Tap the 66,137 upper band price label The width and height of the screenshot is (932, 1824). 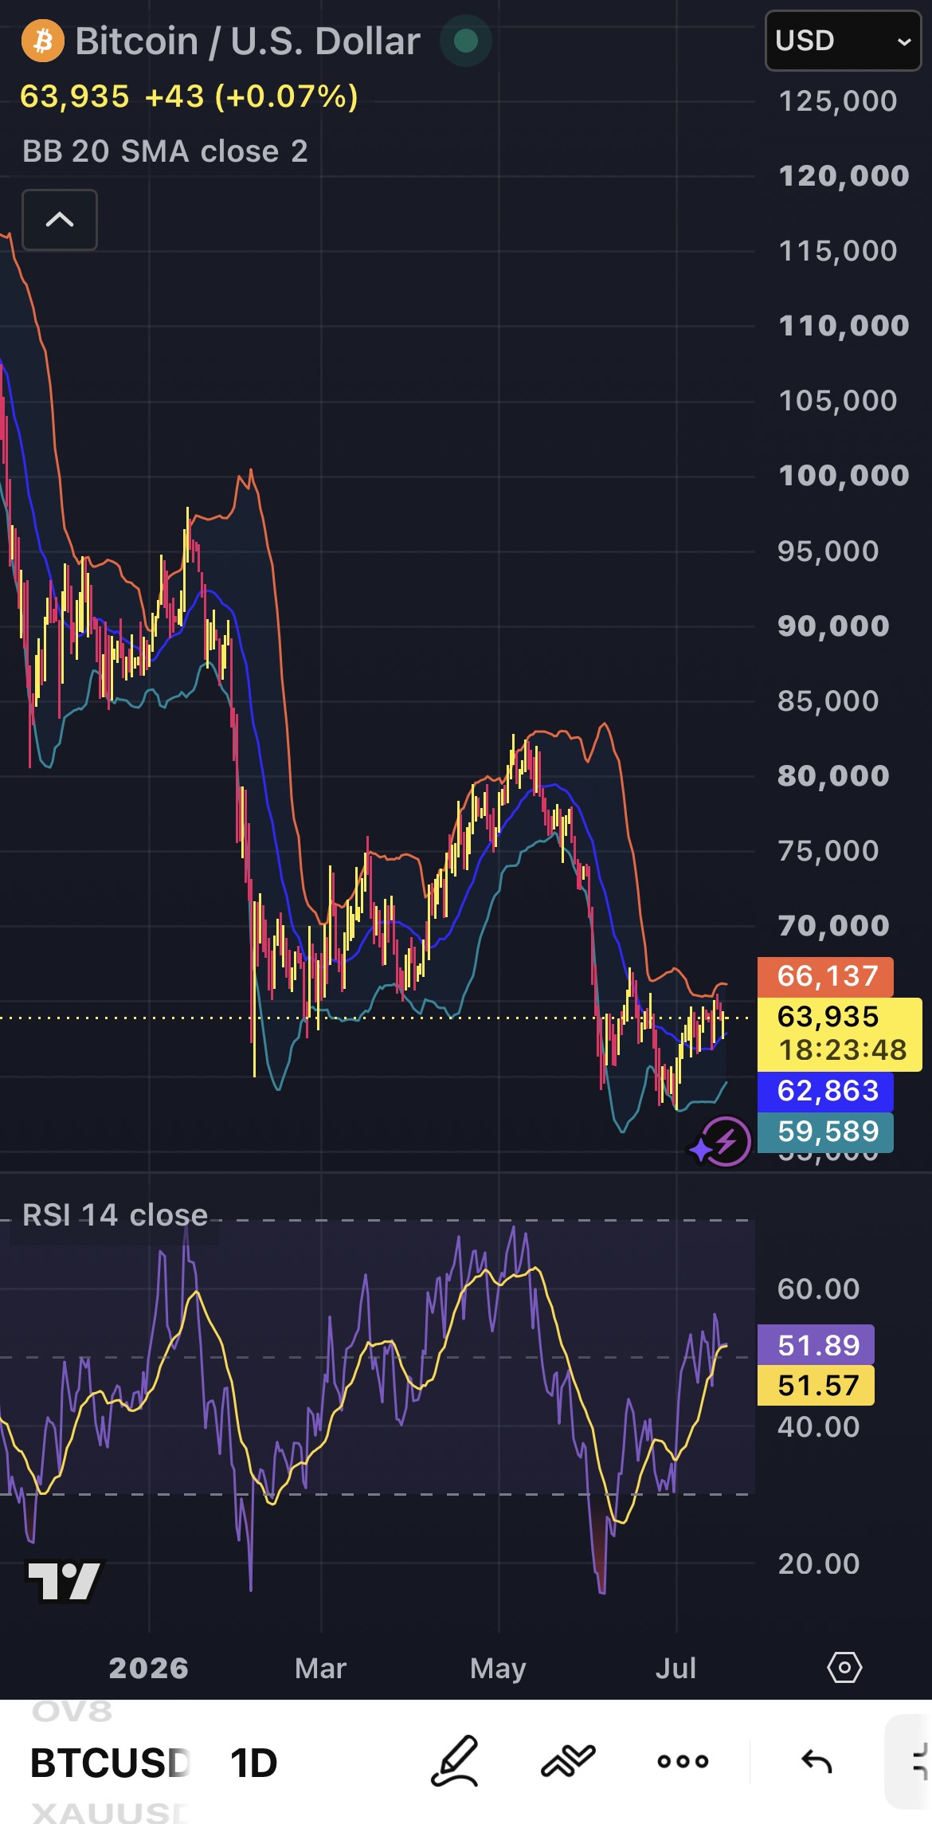pyautogui.click(x=825, y=976)
